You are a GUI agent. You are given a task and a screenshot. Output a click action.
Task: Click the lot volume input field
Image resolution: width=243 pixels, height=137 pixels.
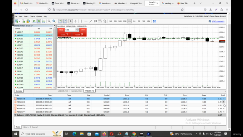click(x=70, y=30)
